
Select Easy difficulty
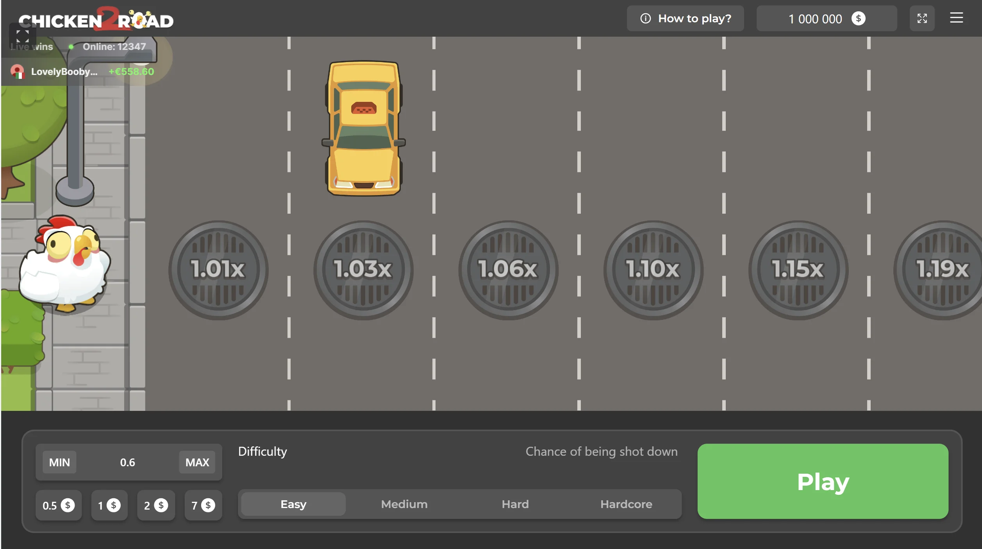click(x=293, y=504)
